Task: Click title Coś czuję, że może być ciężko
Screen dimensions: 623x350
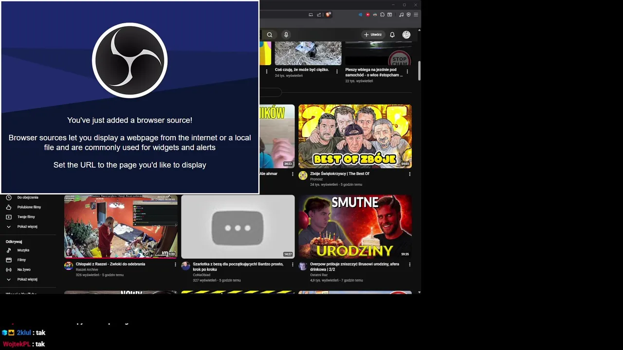Action: pos(302,70)
